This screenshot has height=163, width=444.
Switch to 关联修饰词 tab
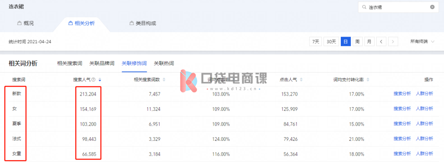134,63
